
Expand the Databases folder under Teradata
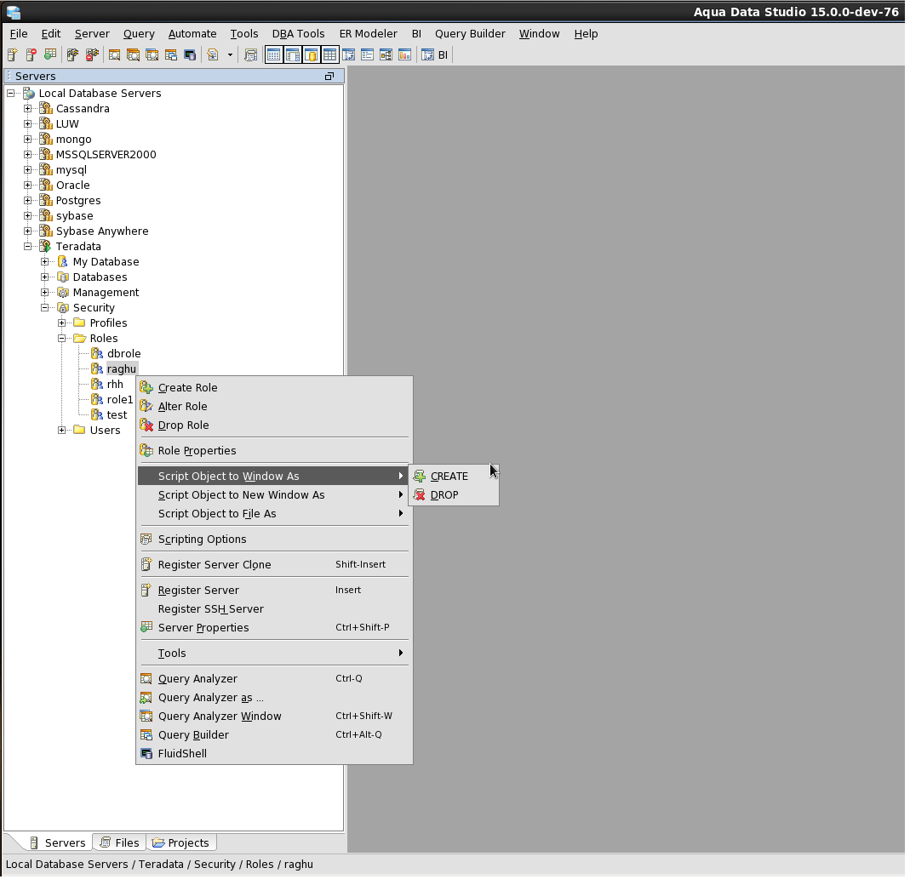click(x=44, y=277)
